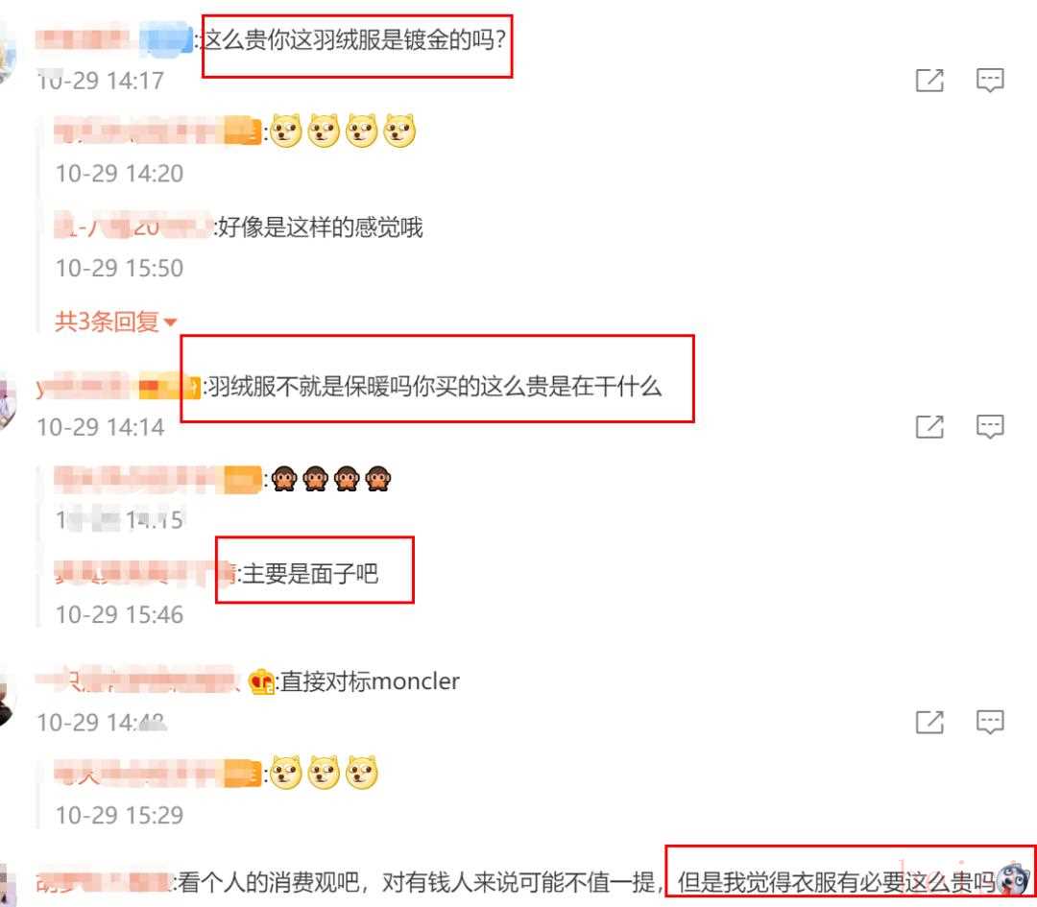
Task: Click the crown badge beside moncler commenter
Action: [261, 681]
